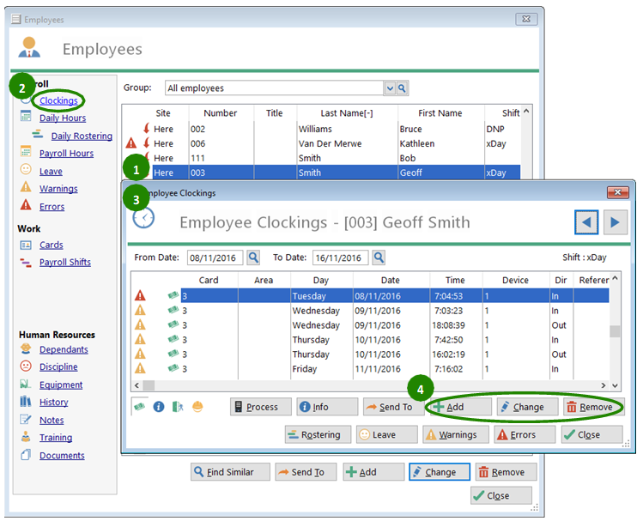
Task: Click the Group search magnifier icon
Action: [402, 88]
